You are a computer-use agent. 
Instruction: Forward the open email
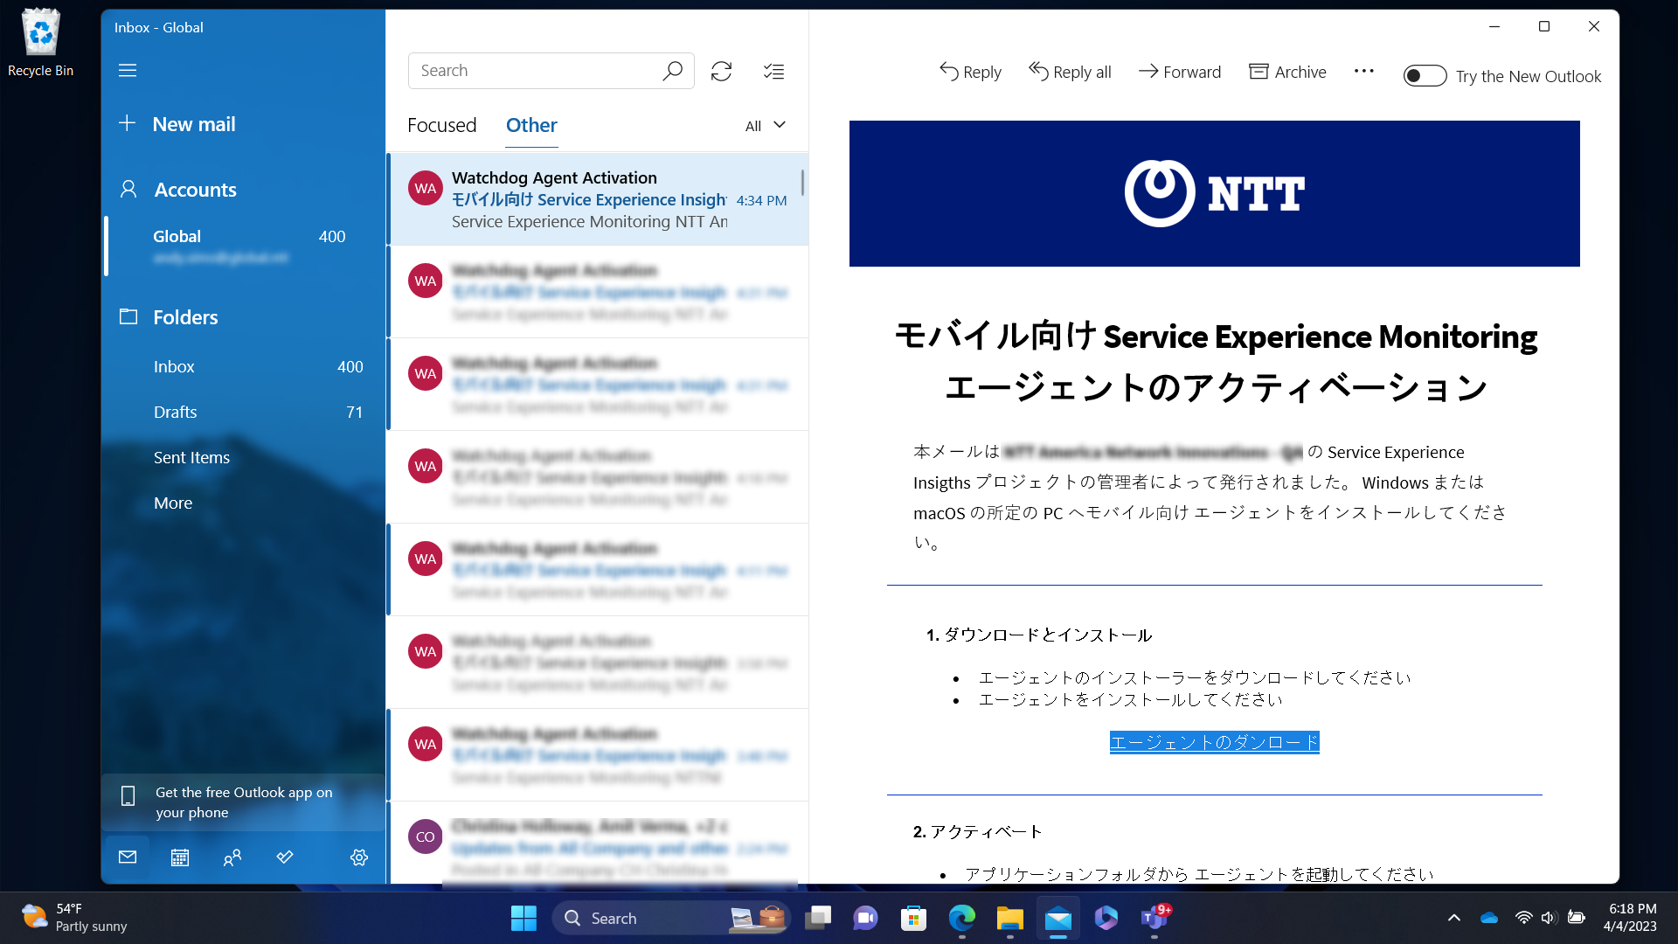[1180, 72]
